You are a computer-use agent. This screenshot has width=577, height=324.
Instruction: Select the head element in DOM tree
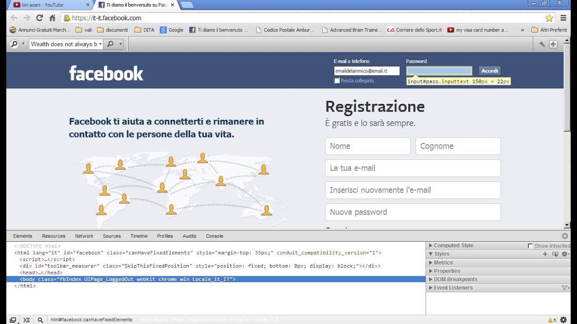(x=41, y=272)
